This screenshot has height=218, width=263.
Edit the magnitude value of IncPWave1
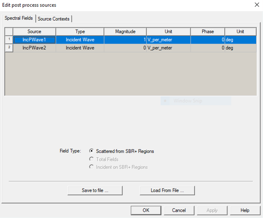[x=125, y=40]
